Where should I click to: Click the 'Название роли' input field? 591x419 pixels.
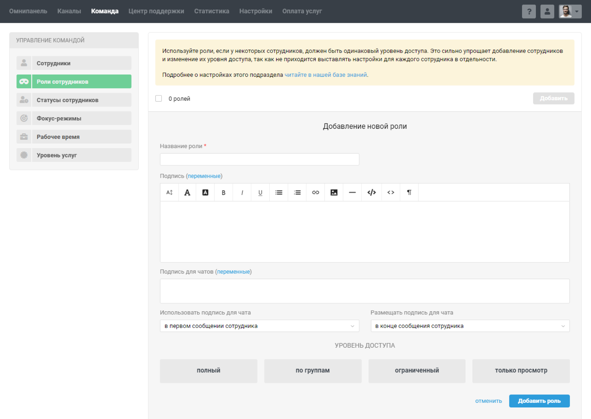[259, 159]
